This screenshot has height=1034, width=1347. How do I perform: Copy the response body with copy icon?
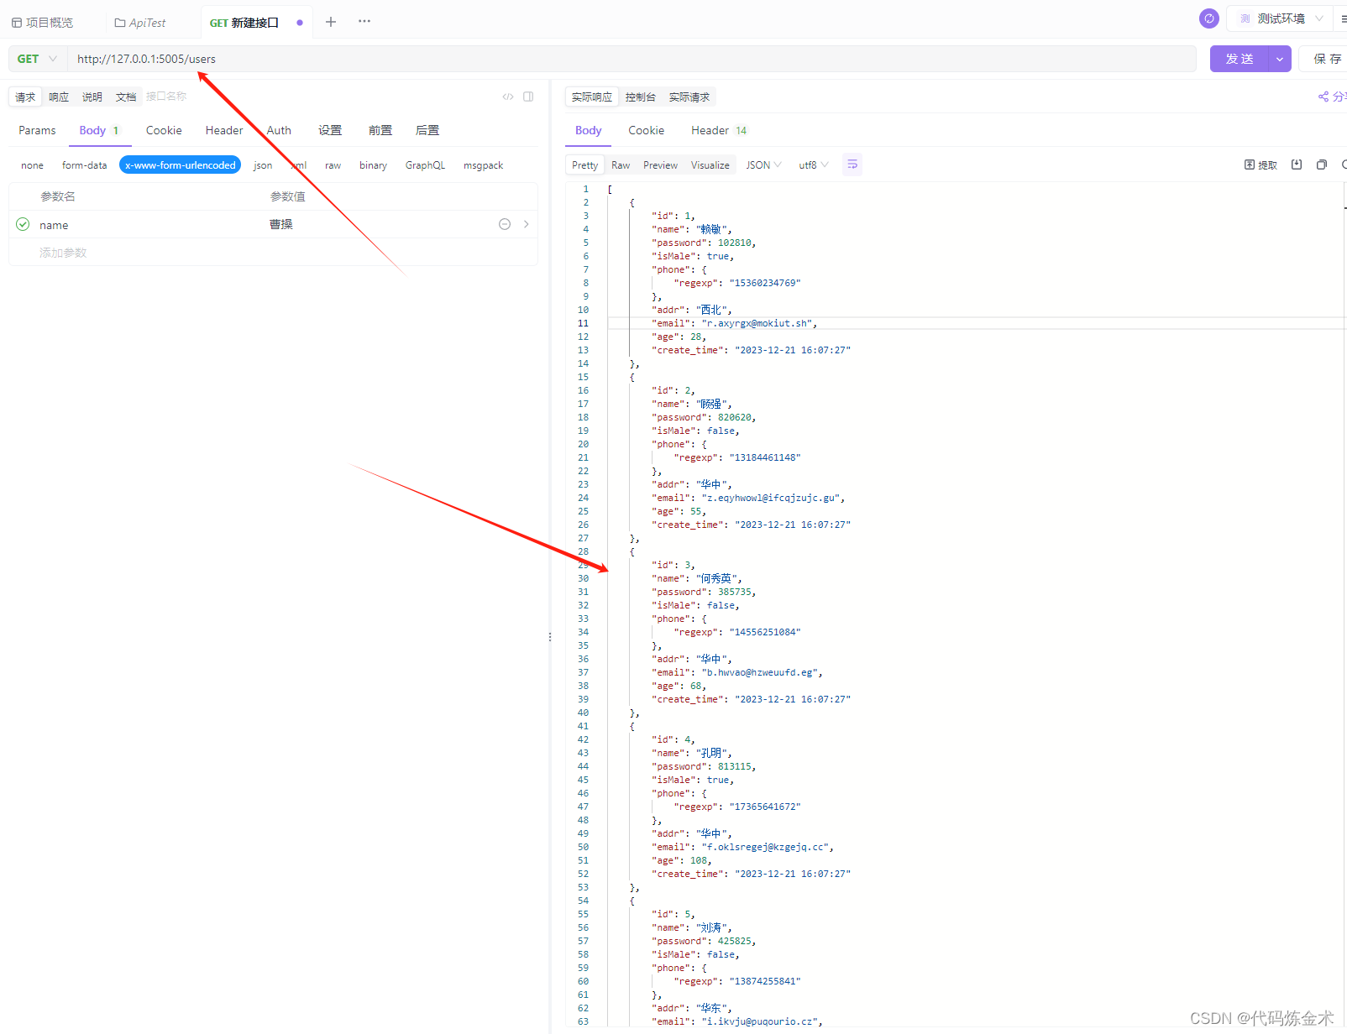(x=1322, y=164)
